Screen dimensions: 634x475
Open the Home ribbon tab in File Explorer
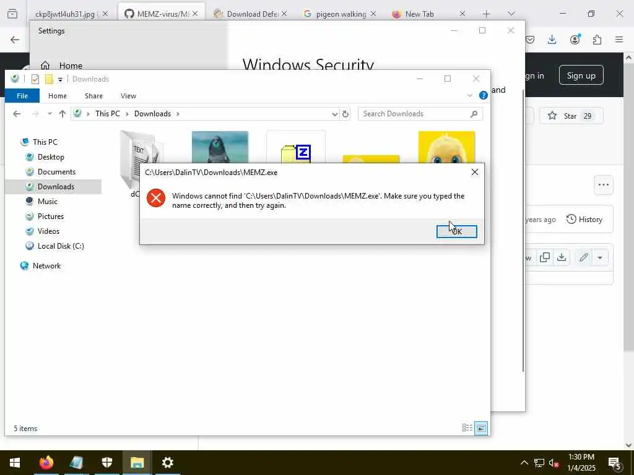pos(58,96)
